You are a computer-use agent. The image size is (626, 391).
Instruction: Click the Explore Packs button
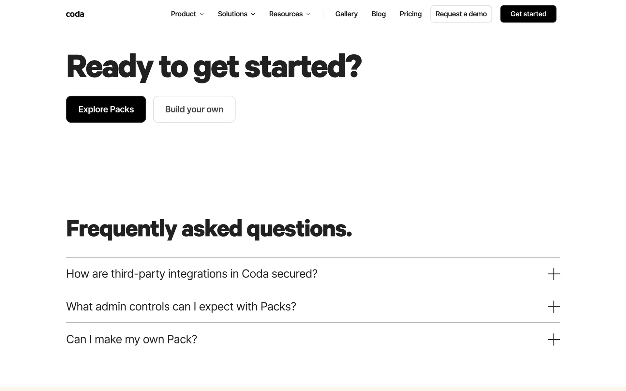click(x=106, y=109)
